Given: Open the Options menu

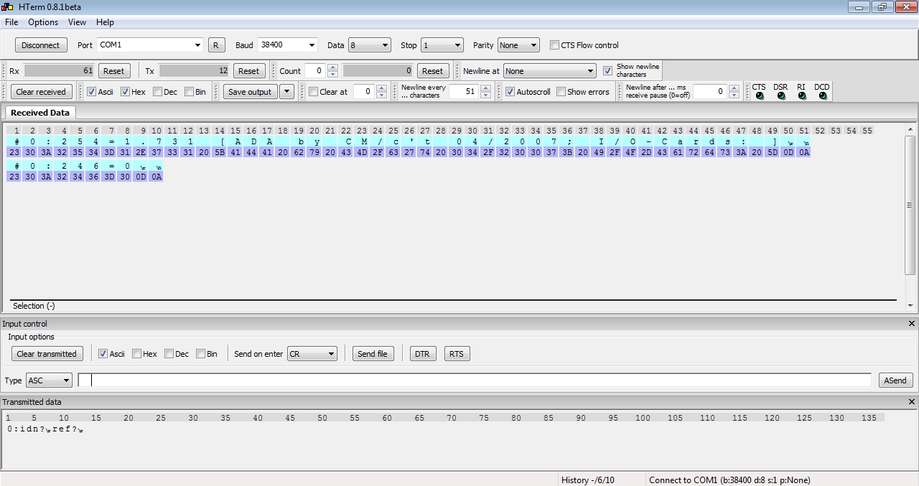Looking at the screenshot, I should pyautogui.click(x=43, y=22).
